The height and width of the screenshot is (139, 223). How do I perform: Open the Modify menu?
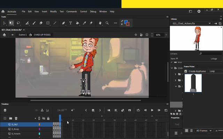(53, 11)
